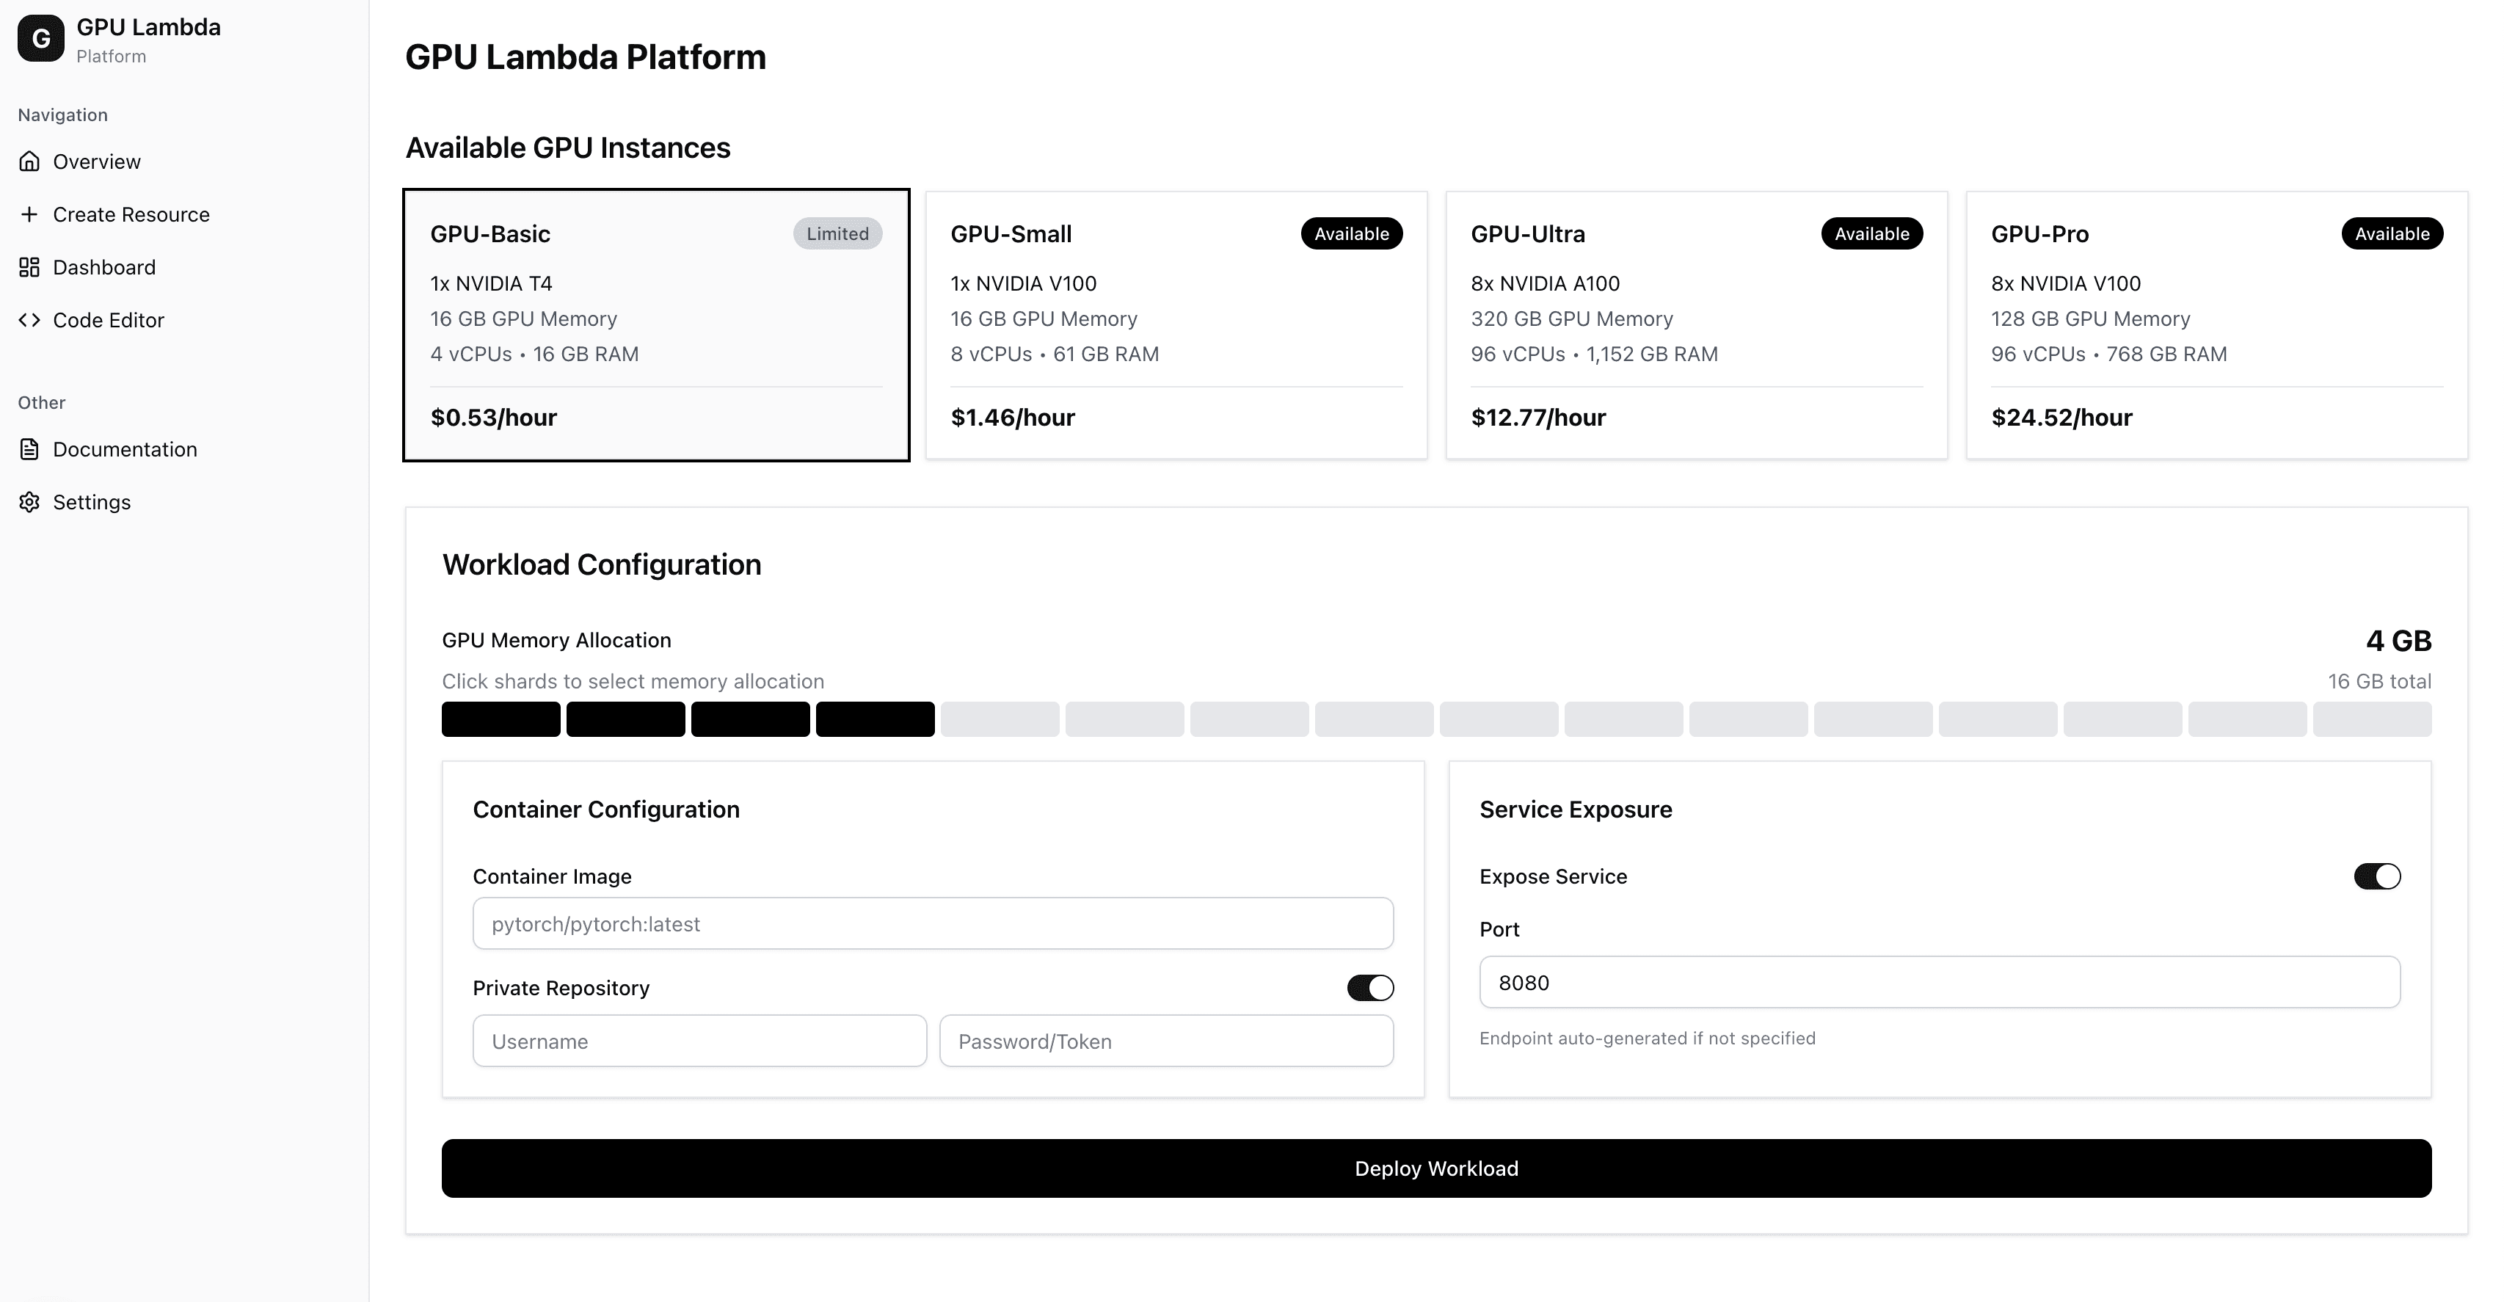Click the Dashboard grid icon
The width and height of the screenshot is (2504, 1302).
point(30,267)
